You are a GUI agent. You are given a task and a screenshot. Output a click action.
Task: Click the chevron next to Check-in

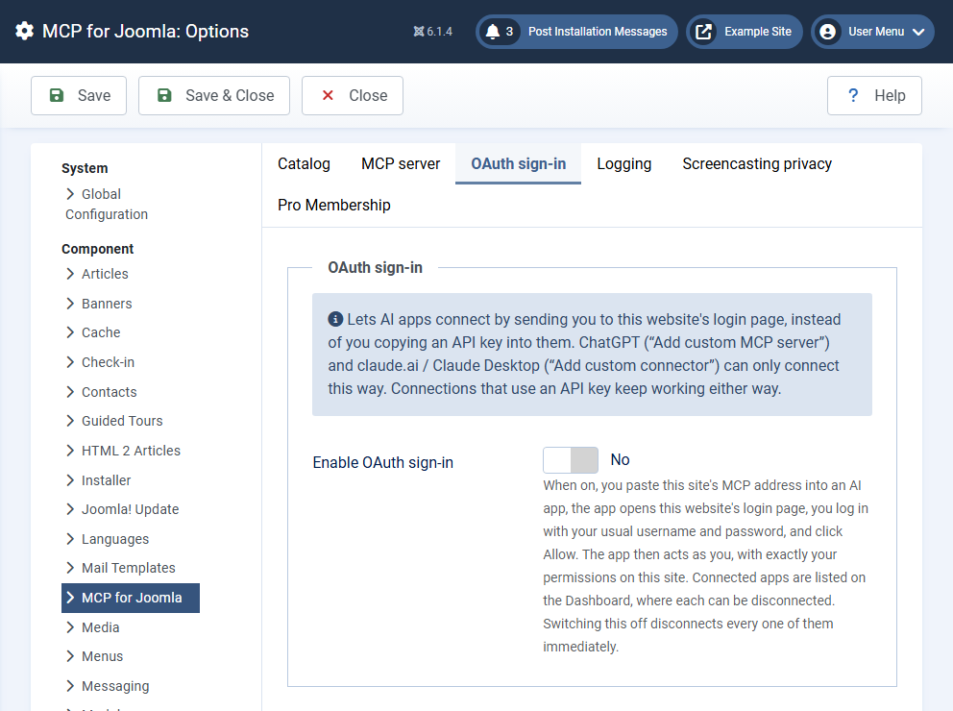(x=70, y=362)
